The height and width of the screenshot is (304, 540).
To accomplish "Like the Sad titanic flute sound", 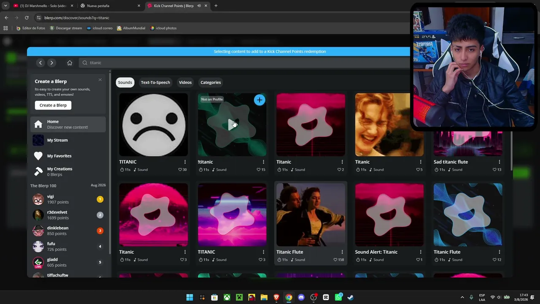I will tap(494, 170).
